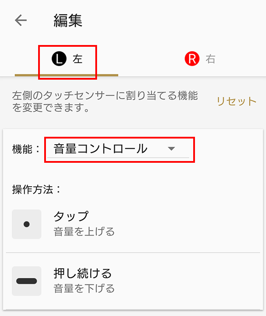The width and height of the screenshot is (266, 316).
Task: Click the 操作方法: section label
Action: [x=37, y=189]
